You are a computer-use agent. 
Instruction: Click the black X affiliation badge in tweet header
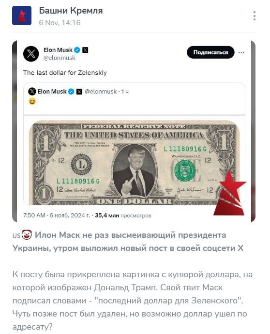[x=85, y=50]
